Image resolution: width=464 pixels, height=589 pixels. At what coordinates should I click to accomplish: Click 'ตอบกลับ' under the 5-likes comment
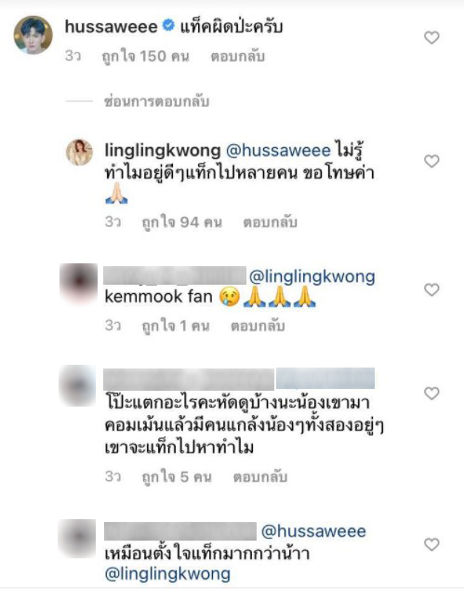260,477
